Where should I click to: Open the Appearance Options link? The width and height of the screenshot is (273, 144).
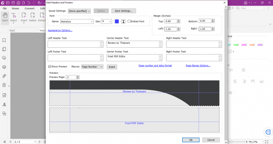pos(60,30)
